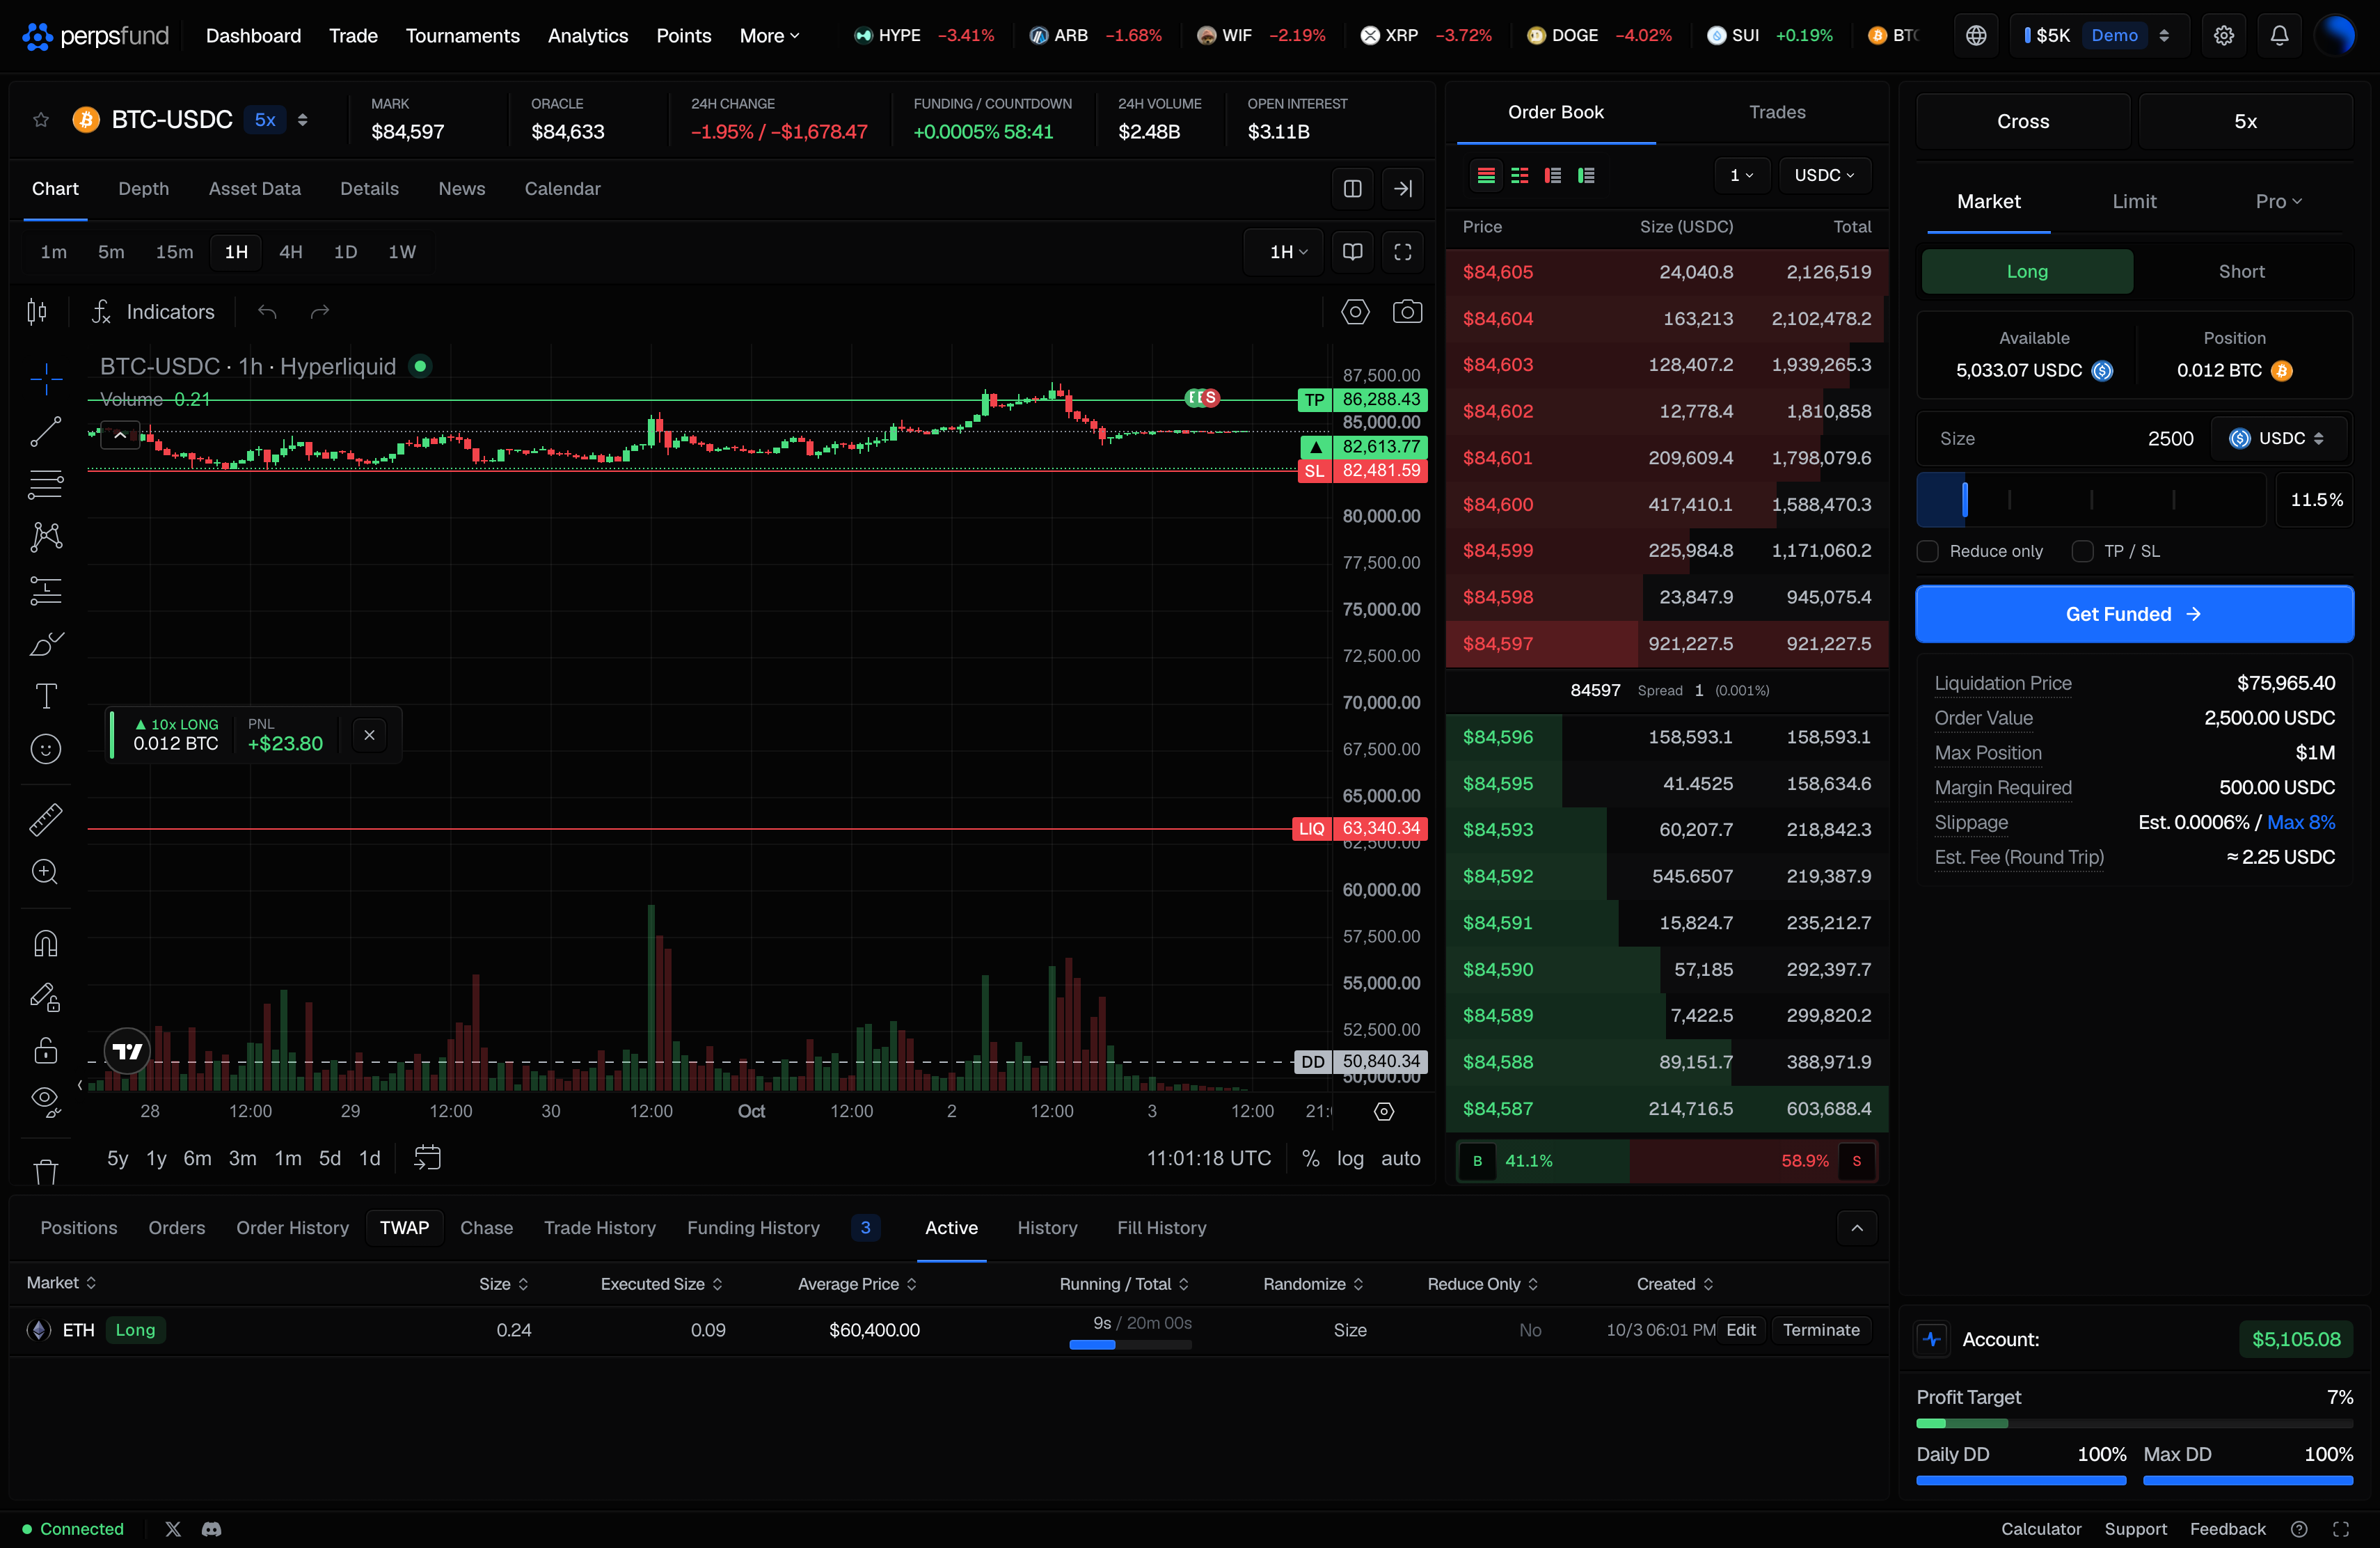
Task: Click the chart screenshot camera icon
Action: (x=1407, y=312)
